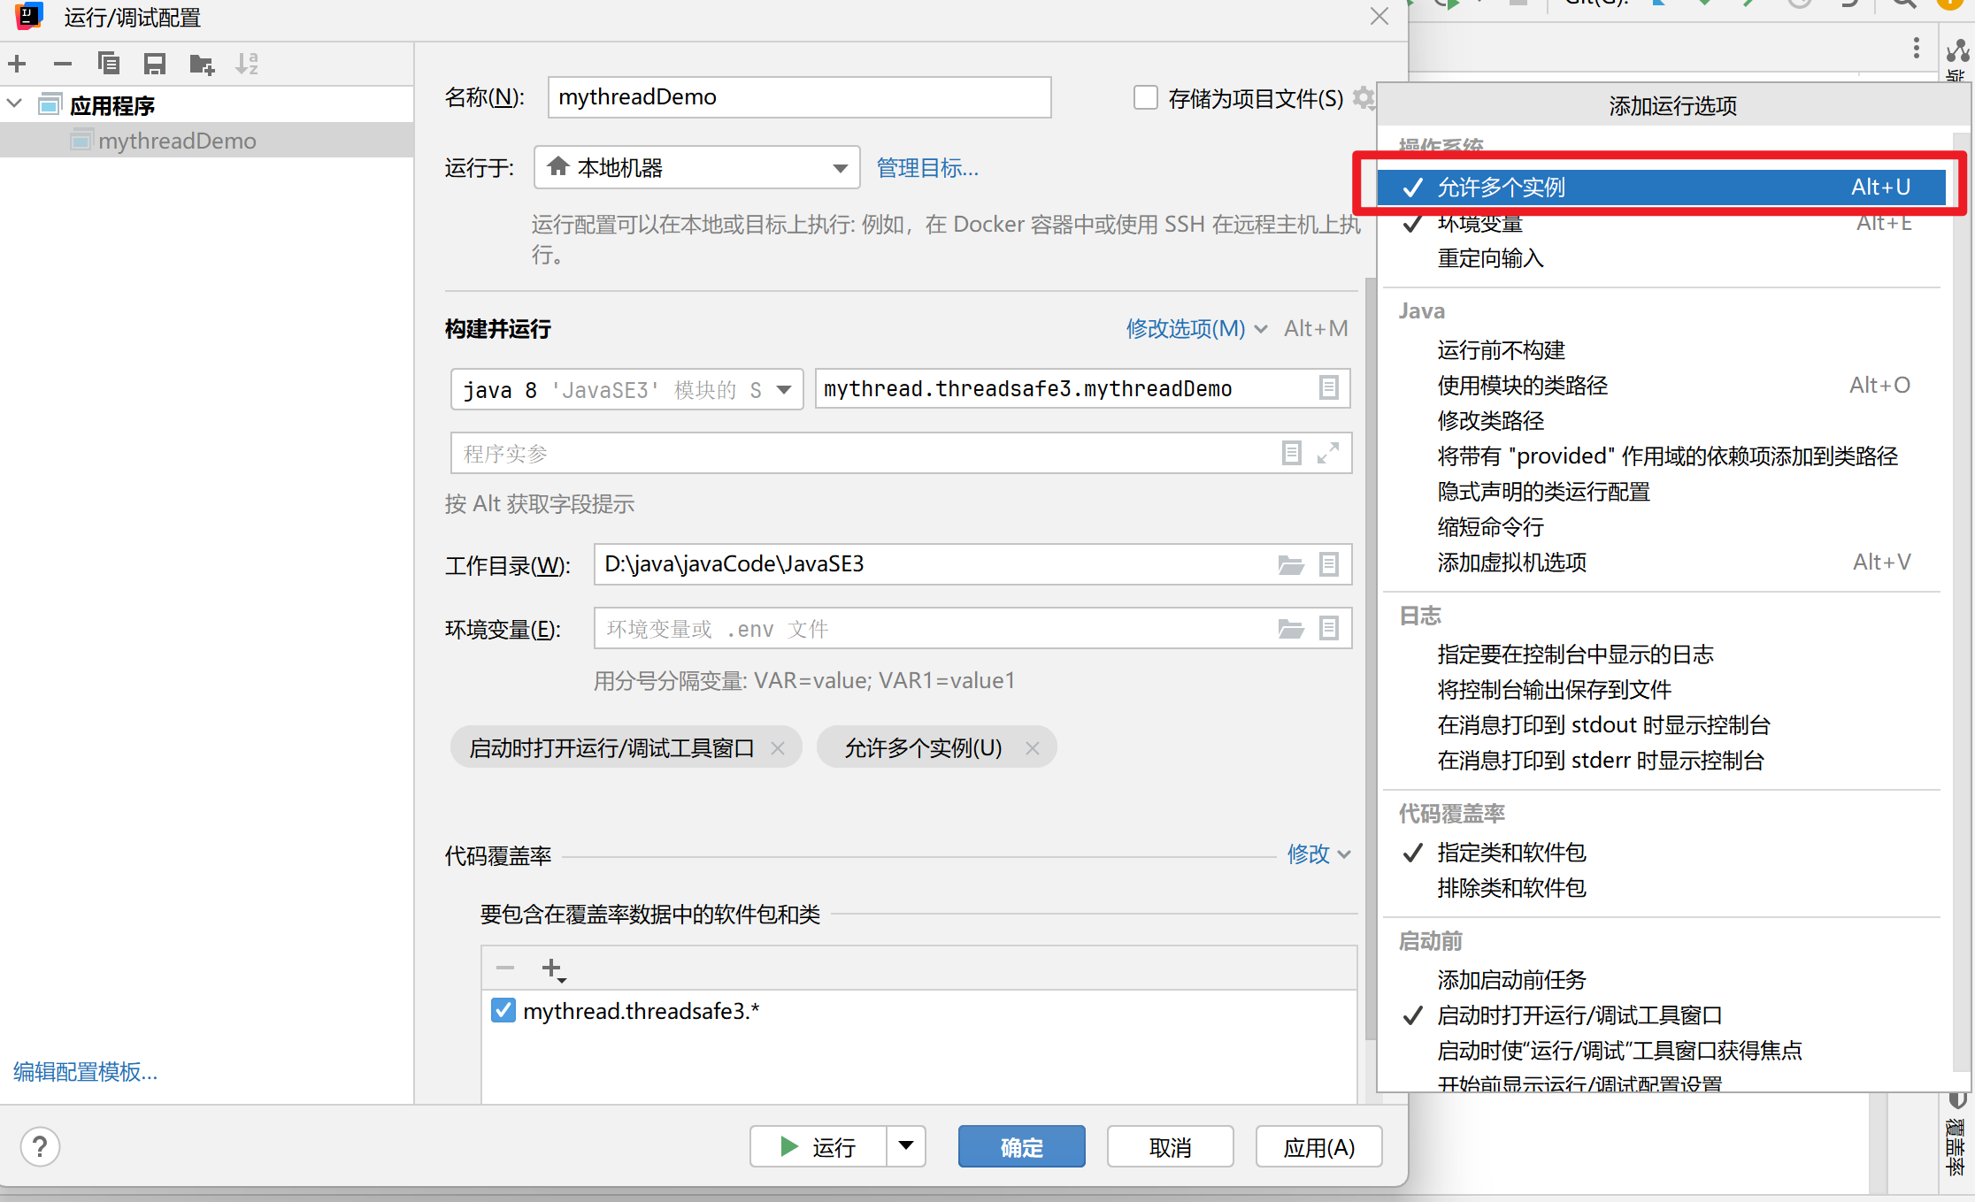Image resolution: width=1975 pixels, height=1202 pixels.
Task: Click the 确定 button
Action: point(1021,1147)
